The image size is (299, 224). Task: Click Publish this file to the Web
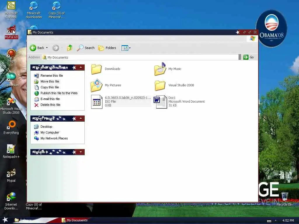59,93
